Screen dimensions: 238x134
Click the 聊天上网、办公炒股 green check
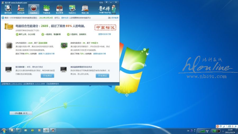point(17,34)
